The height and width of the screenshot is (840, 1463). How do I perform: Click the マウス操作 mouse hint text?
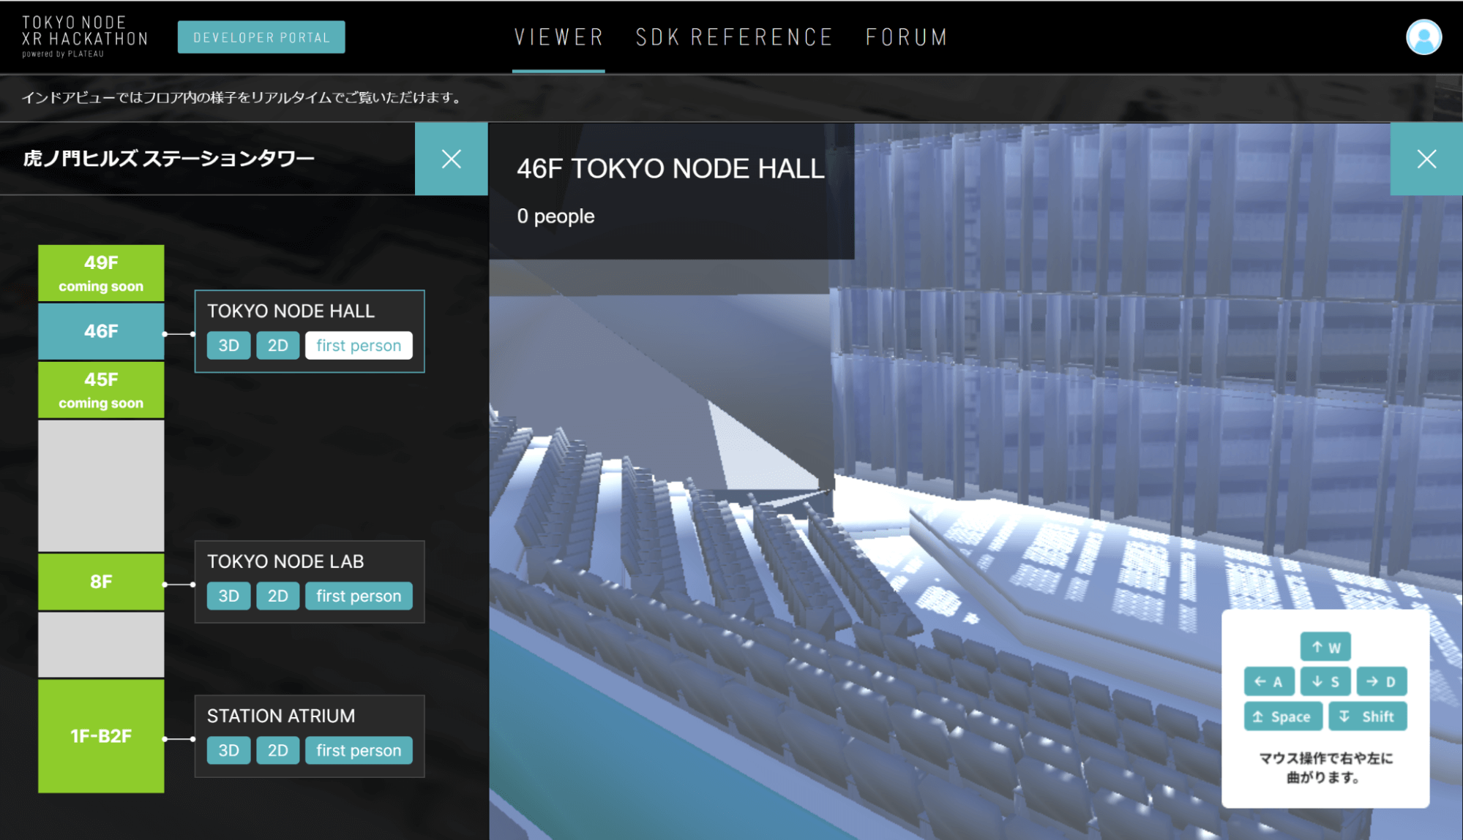point(1325,768)
